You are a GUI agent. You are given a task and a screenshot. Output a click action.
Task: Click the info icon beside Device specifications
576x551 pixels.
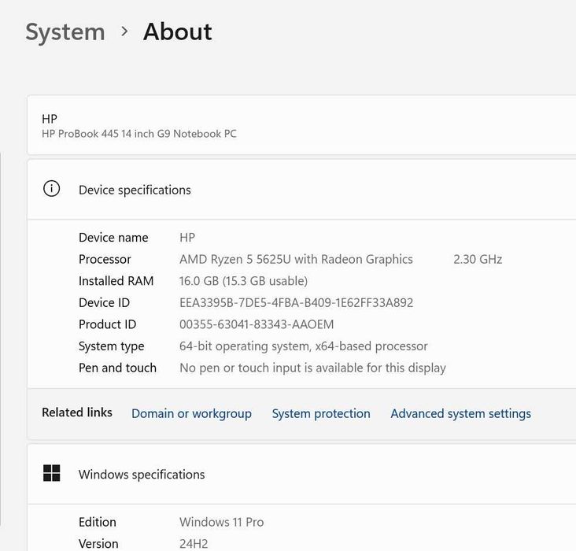[51, 189]
